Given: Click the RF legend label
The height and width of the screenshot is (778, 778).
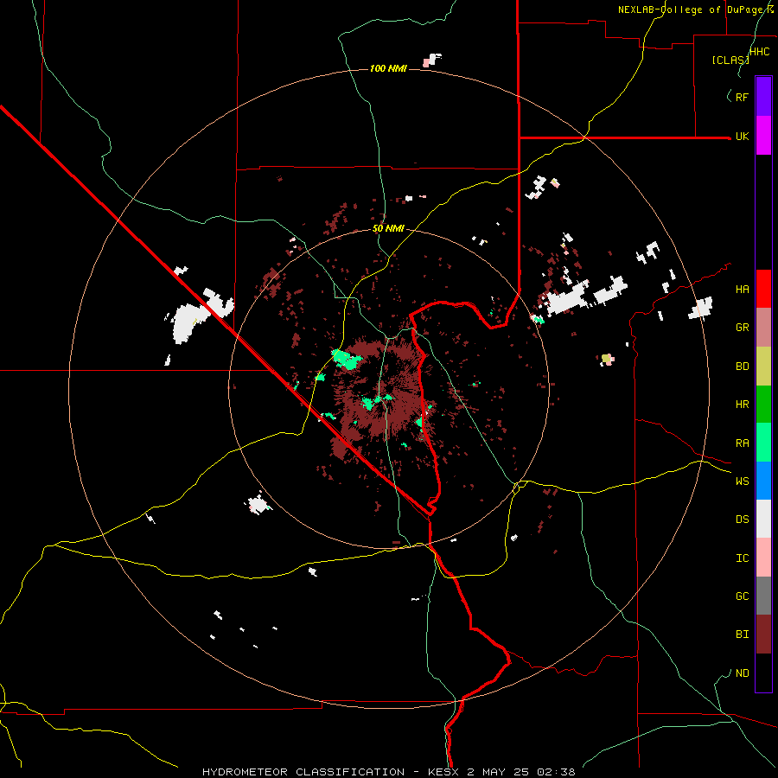Looking at the screenshot, I should [742, 97].
